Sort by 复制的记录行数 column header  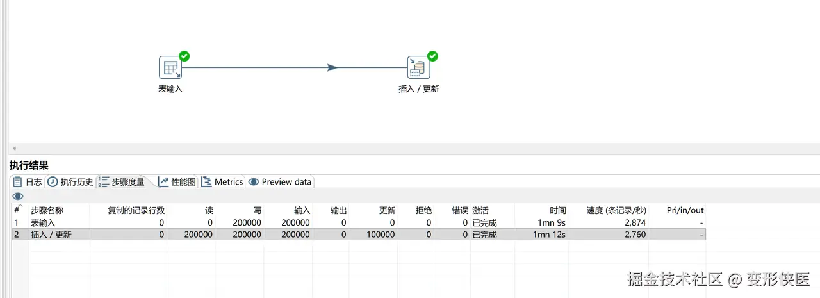128,210
